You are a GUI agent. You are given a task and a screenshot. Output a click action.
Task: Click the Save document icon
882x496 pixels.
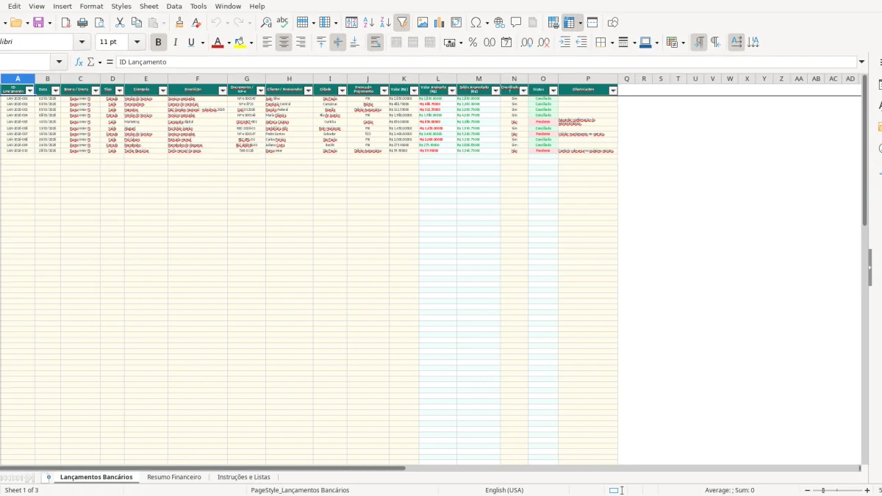click(38, 23)
